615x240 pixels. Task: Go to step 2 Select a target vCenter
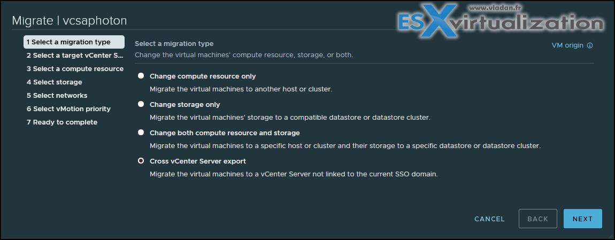[x=74, y=55]
